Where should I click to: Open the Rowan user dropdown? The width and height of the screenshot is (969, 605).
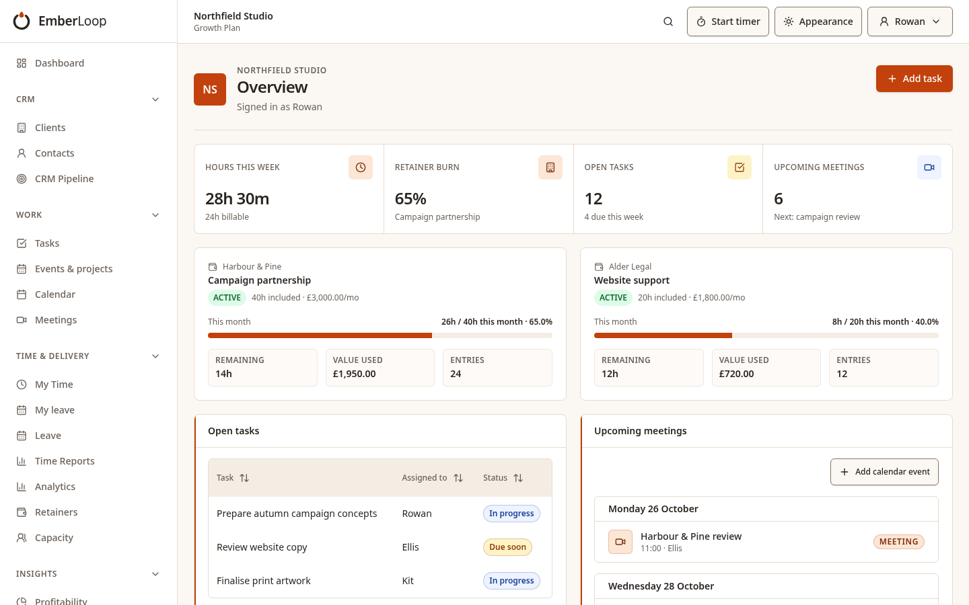910,22
